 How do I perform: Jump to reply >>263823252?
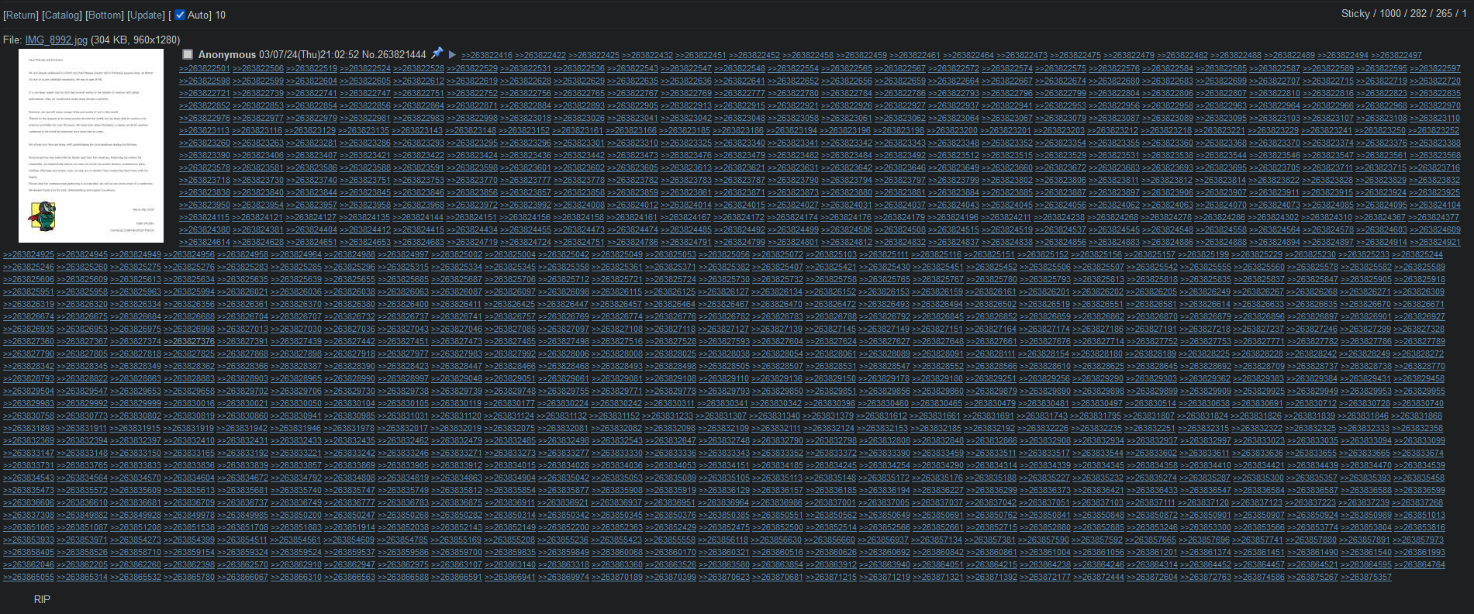click(1435, 130)
